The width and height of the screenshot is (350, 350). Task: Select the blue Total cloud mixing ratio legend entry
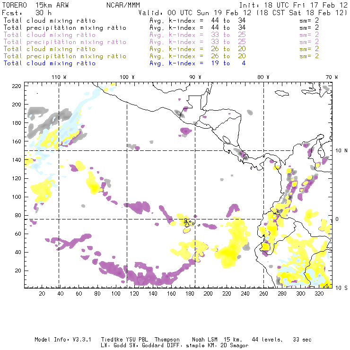(49, 63)
